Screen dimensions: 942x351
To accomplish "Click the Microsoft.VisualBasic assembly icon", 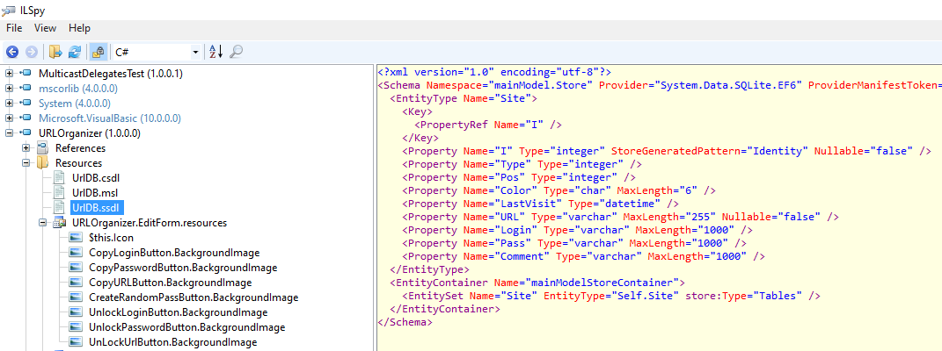I will coord(26,118).
